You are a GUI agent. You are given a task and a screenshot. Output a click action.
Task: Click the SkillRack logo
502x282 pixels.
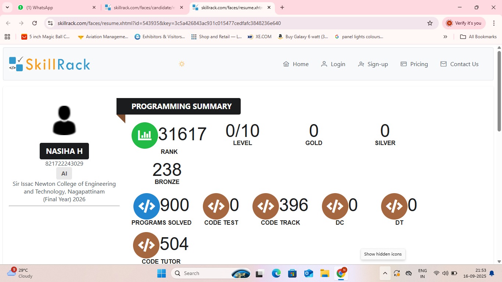click(50, 64)
